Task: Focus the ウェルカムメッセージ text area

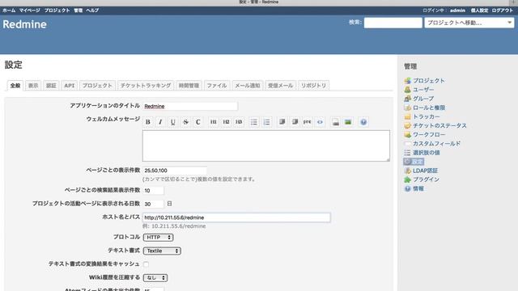Action: (266, 145)
